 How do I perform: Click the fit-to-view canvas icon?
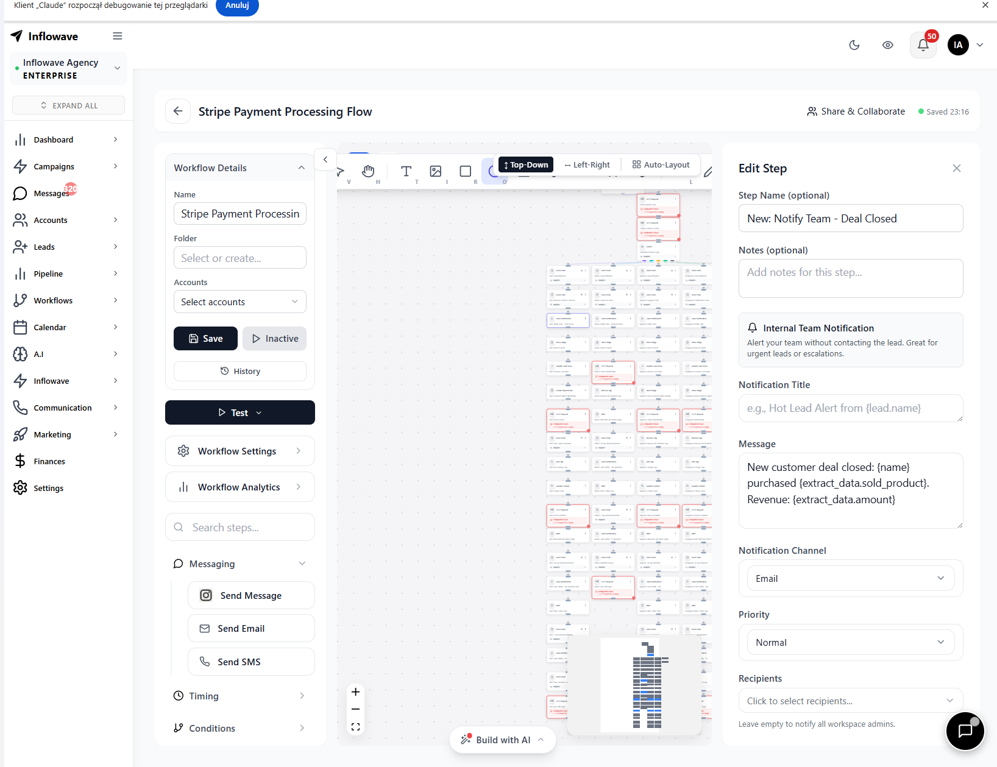355,727
